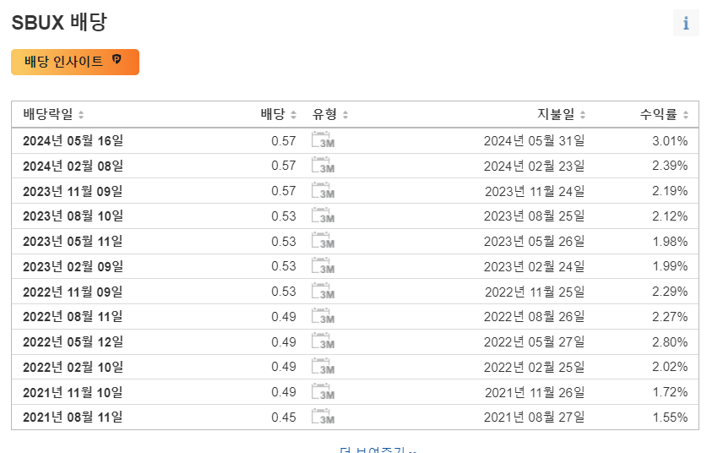Select the 2022년 05월 12일 ex-dividend date
The width and height of the screenshot is (712, 453).
(x=73, y=341)
